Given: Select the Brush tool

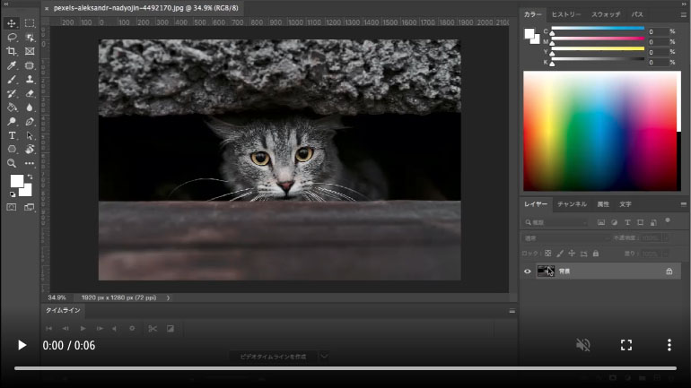Looking at the screenshot, I should tap(12, 80).
